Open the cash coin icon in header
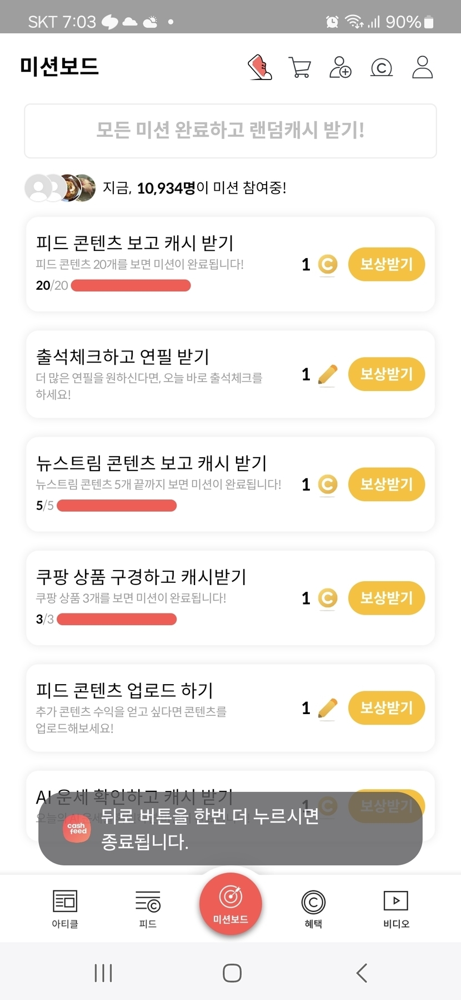The height and width of the screenshot is (1000, 461). (382, 67)
